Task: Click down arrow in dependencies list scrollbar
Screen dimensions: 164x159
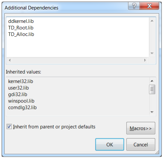Action: click(152, 53)
